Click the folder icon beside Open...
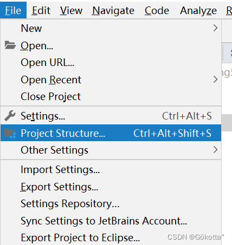232x245 pixels. 10,45
